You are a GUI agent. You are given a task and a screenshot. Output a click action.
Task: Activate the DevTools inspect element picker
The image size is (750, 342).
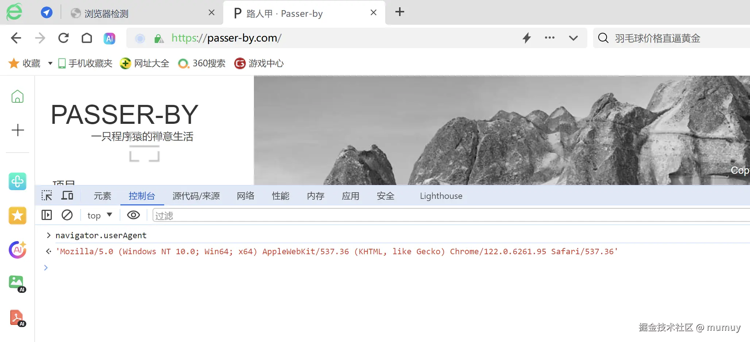(x=47, y=196)
